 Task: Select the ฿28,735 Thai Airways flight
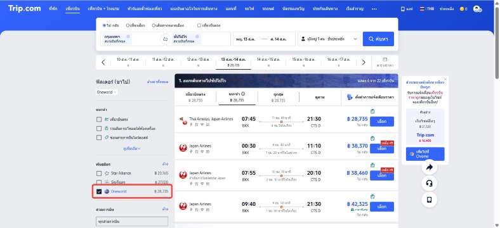pyautogui.click(x=382, y=122)
